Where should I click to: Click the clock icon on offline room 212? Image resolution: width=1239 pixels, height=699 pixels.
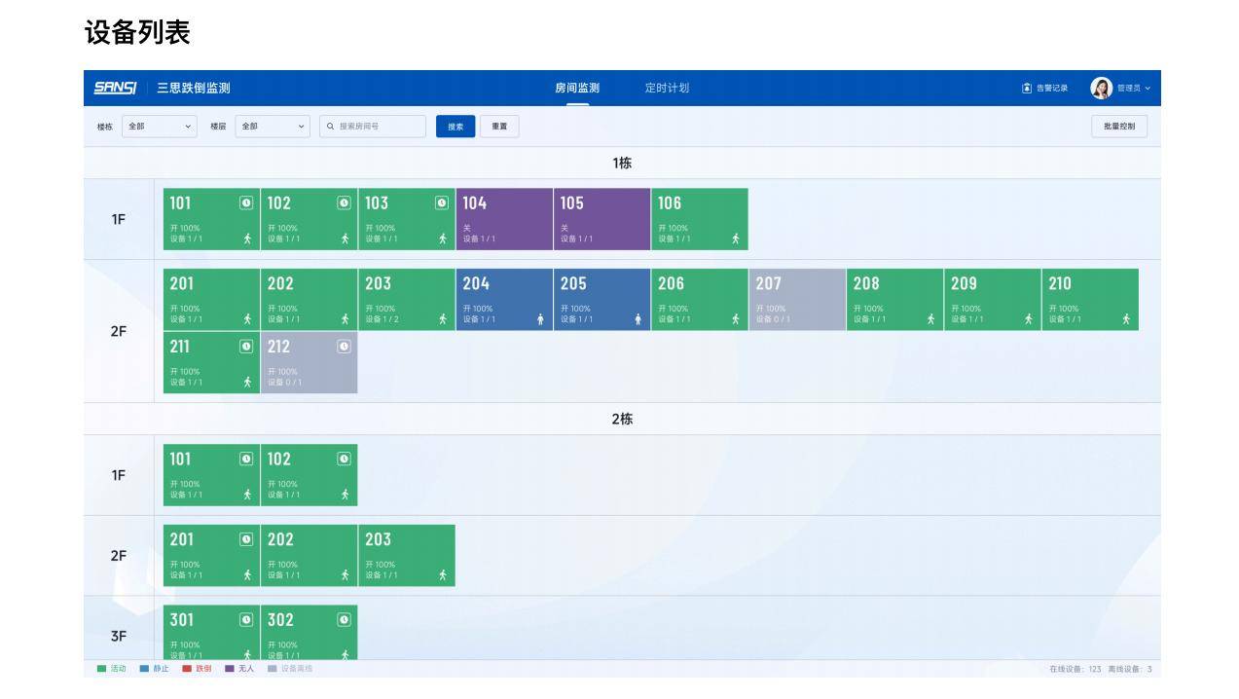(344, 346)
